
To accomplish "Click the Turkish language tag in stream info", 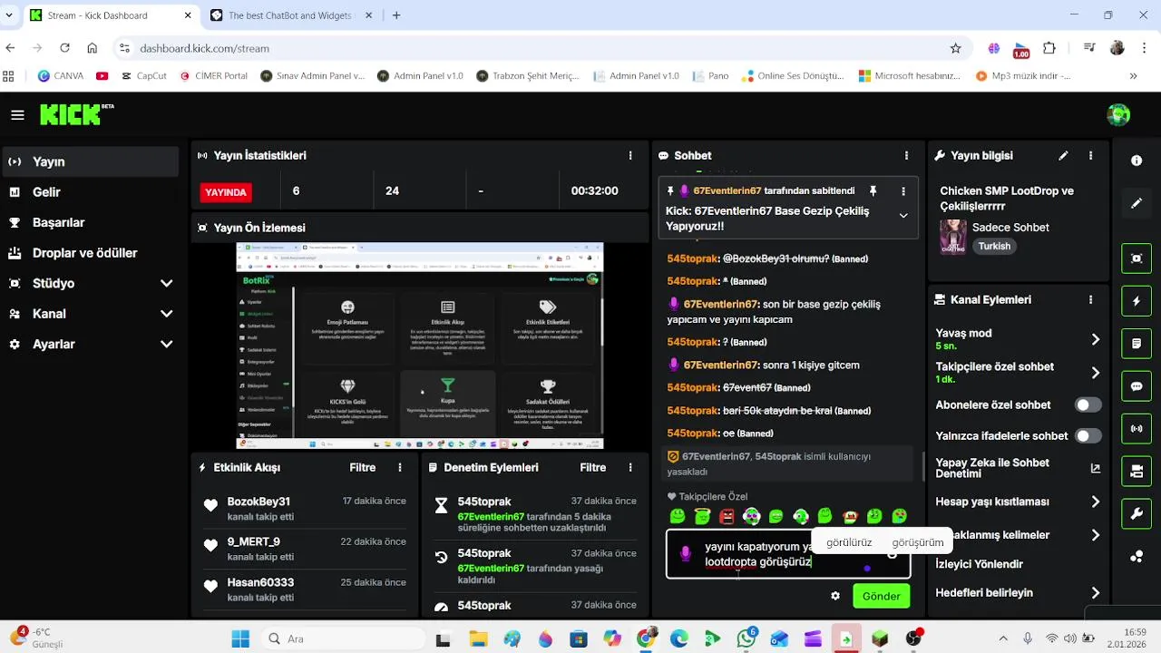I will pyautogui.click(x=994, y=246).
